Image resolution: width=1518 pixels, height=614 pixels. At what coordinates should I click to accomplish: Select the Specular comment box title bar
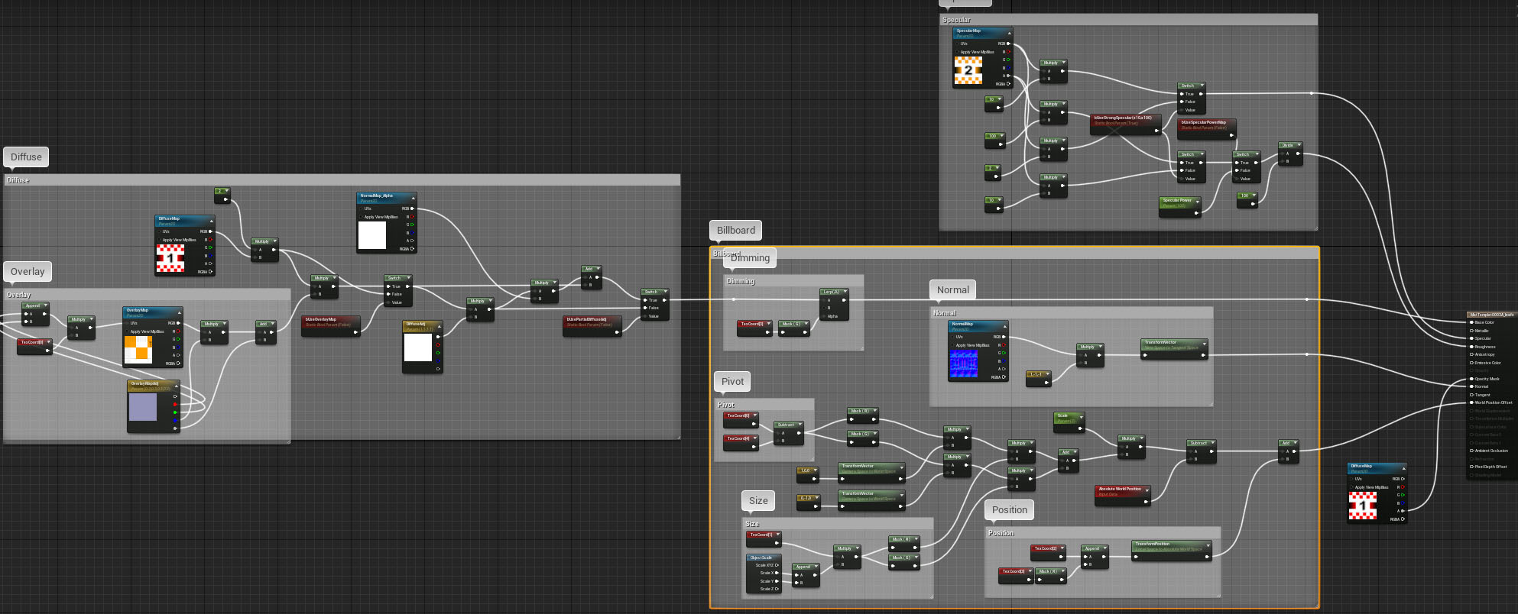[1128, 20]
